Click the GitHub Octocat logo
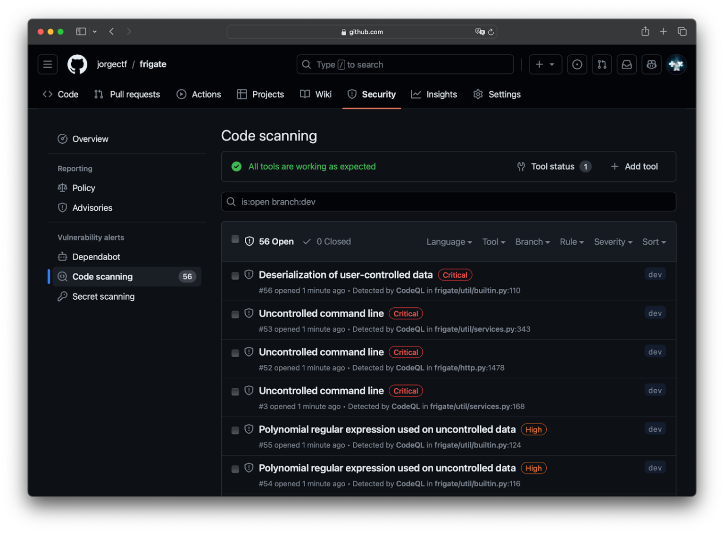 77,65
